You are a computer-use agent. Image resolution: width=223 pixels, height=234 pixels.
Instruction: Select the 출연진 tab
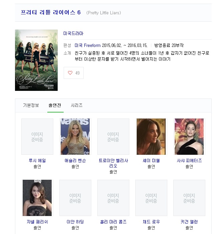[55, 105]
